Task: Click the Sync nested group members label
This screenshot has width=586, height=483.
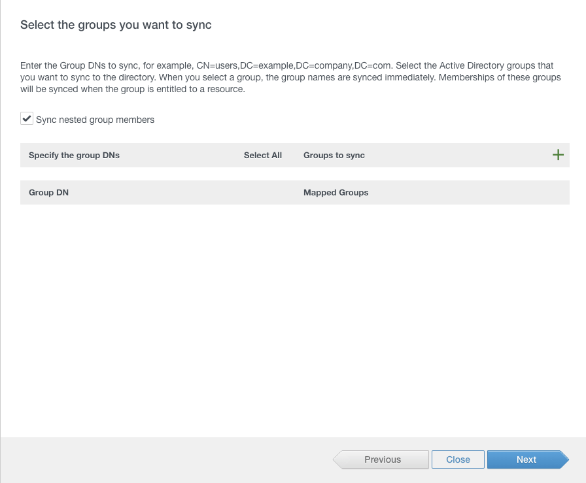Action: (95, 120)
